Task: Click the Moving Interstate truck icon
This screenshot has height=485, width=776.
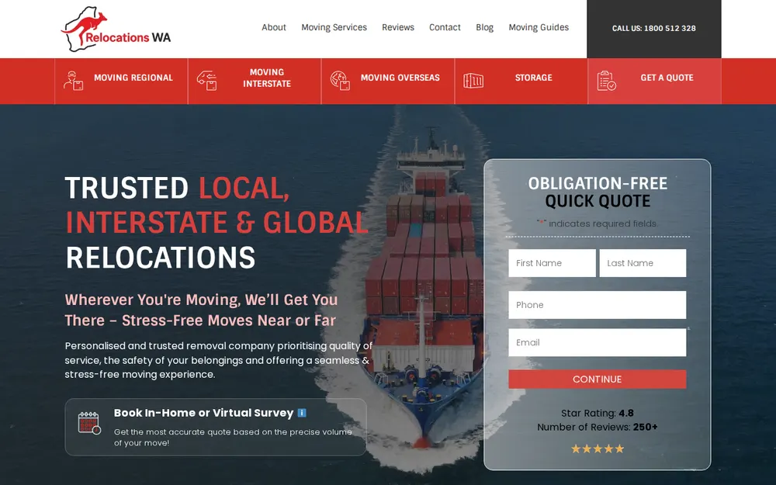Action: [207, 81]
